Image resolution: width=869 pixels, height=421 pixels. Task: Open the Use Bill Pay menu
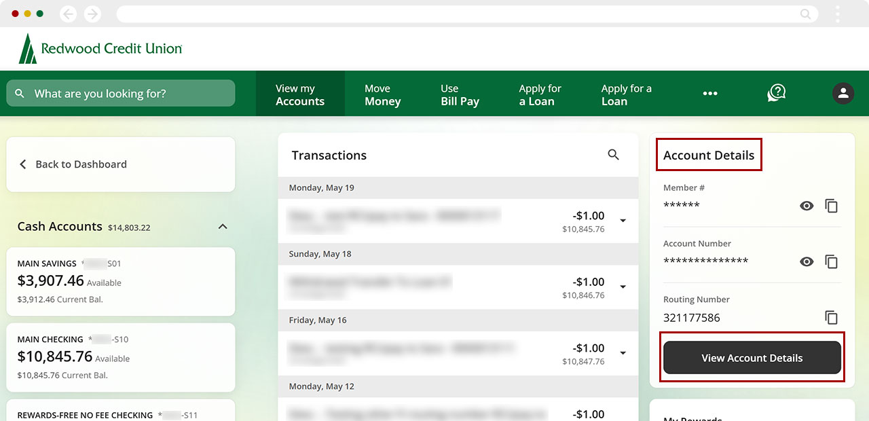point(460,94)
